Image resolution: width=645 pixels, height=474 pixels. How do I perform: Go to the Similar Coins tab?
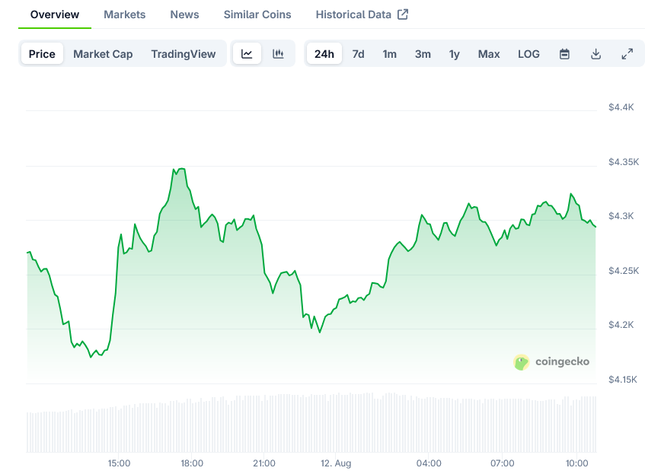click(x=257, y=14)
